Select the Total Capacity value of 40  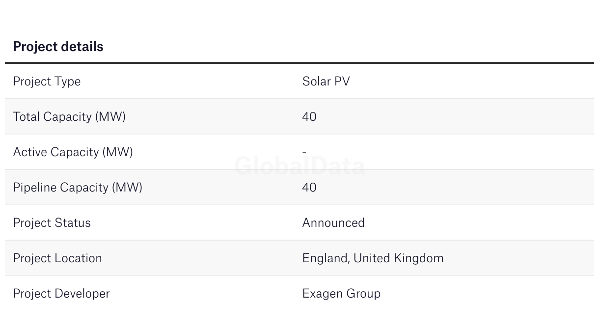coord(309,117)
